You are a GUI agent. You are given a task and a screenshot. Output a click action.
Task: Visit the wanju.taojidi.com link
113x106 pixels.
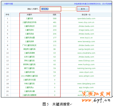pos(86,49)
